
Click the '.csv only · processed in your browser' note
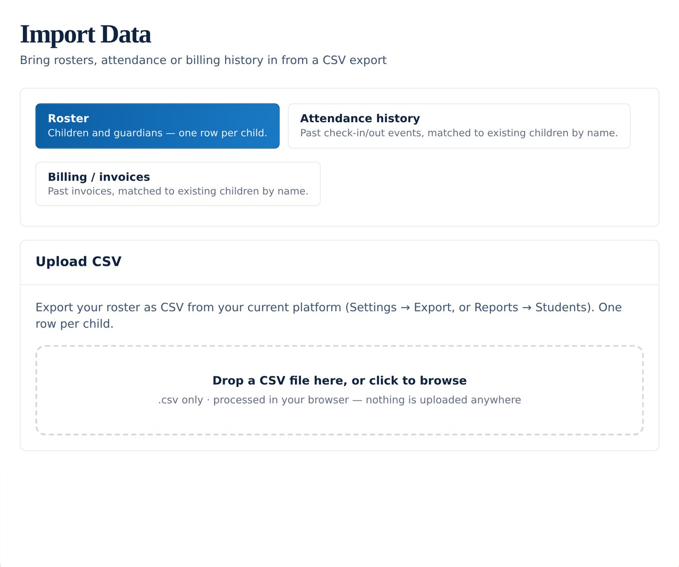[339, 400]
